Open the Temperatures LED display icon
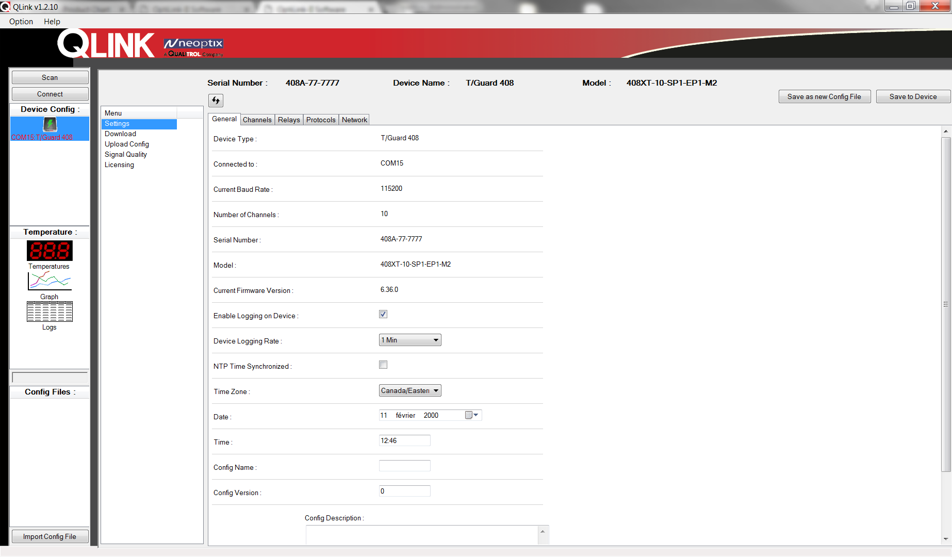952x557 pixels. click(x=50, y=251)
